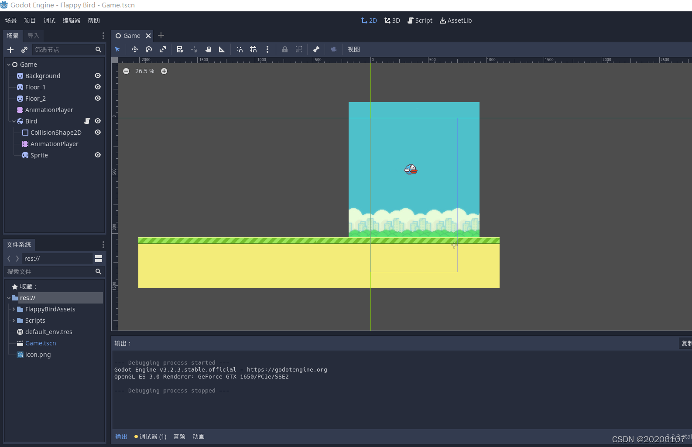Instance a scene with link icon
692x447 pixels.
pyautogui.click(x=24, y=50)
